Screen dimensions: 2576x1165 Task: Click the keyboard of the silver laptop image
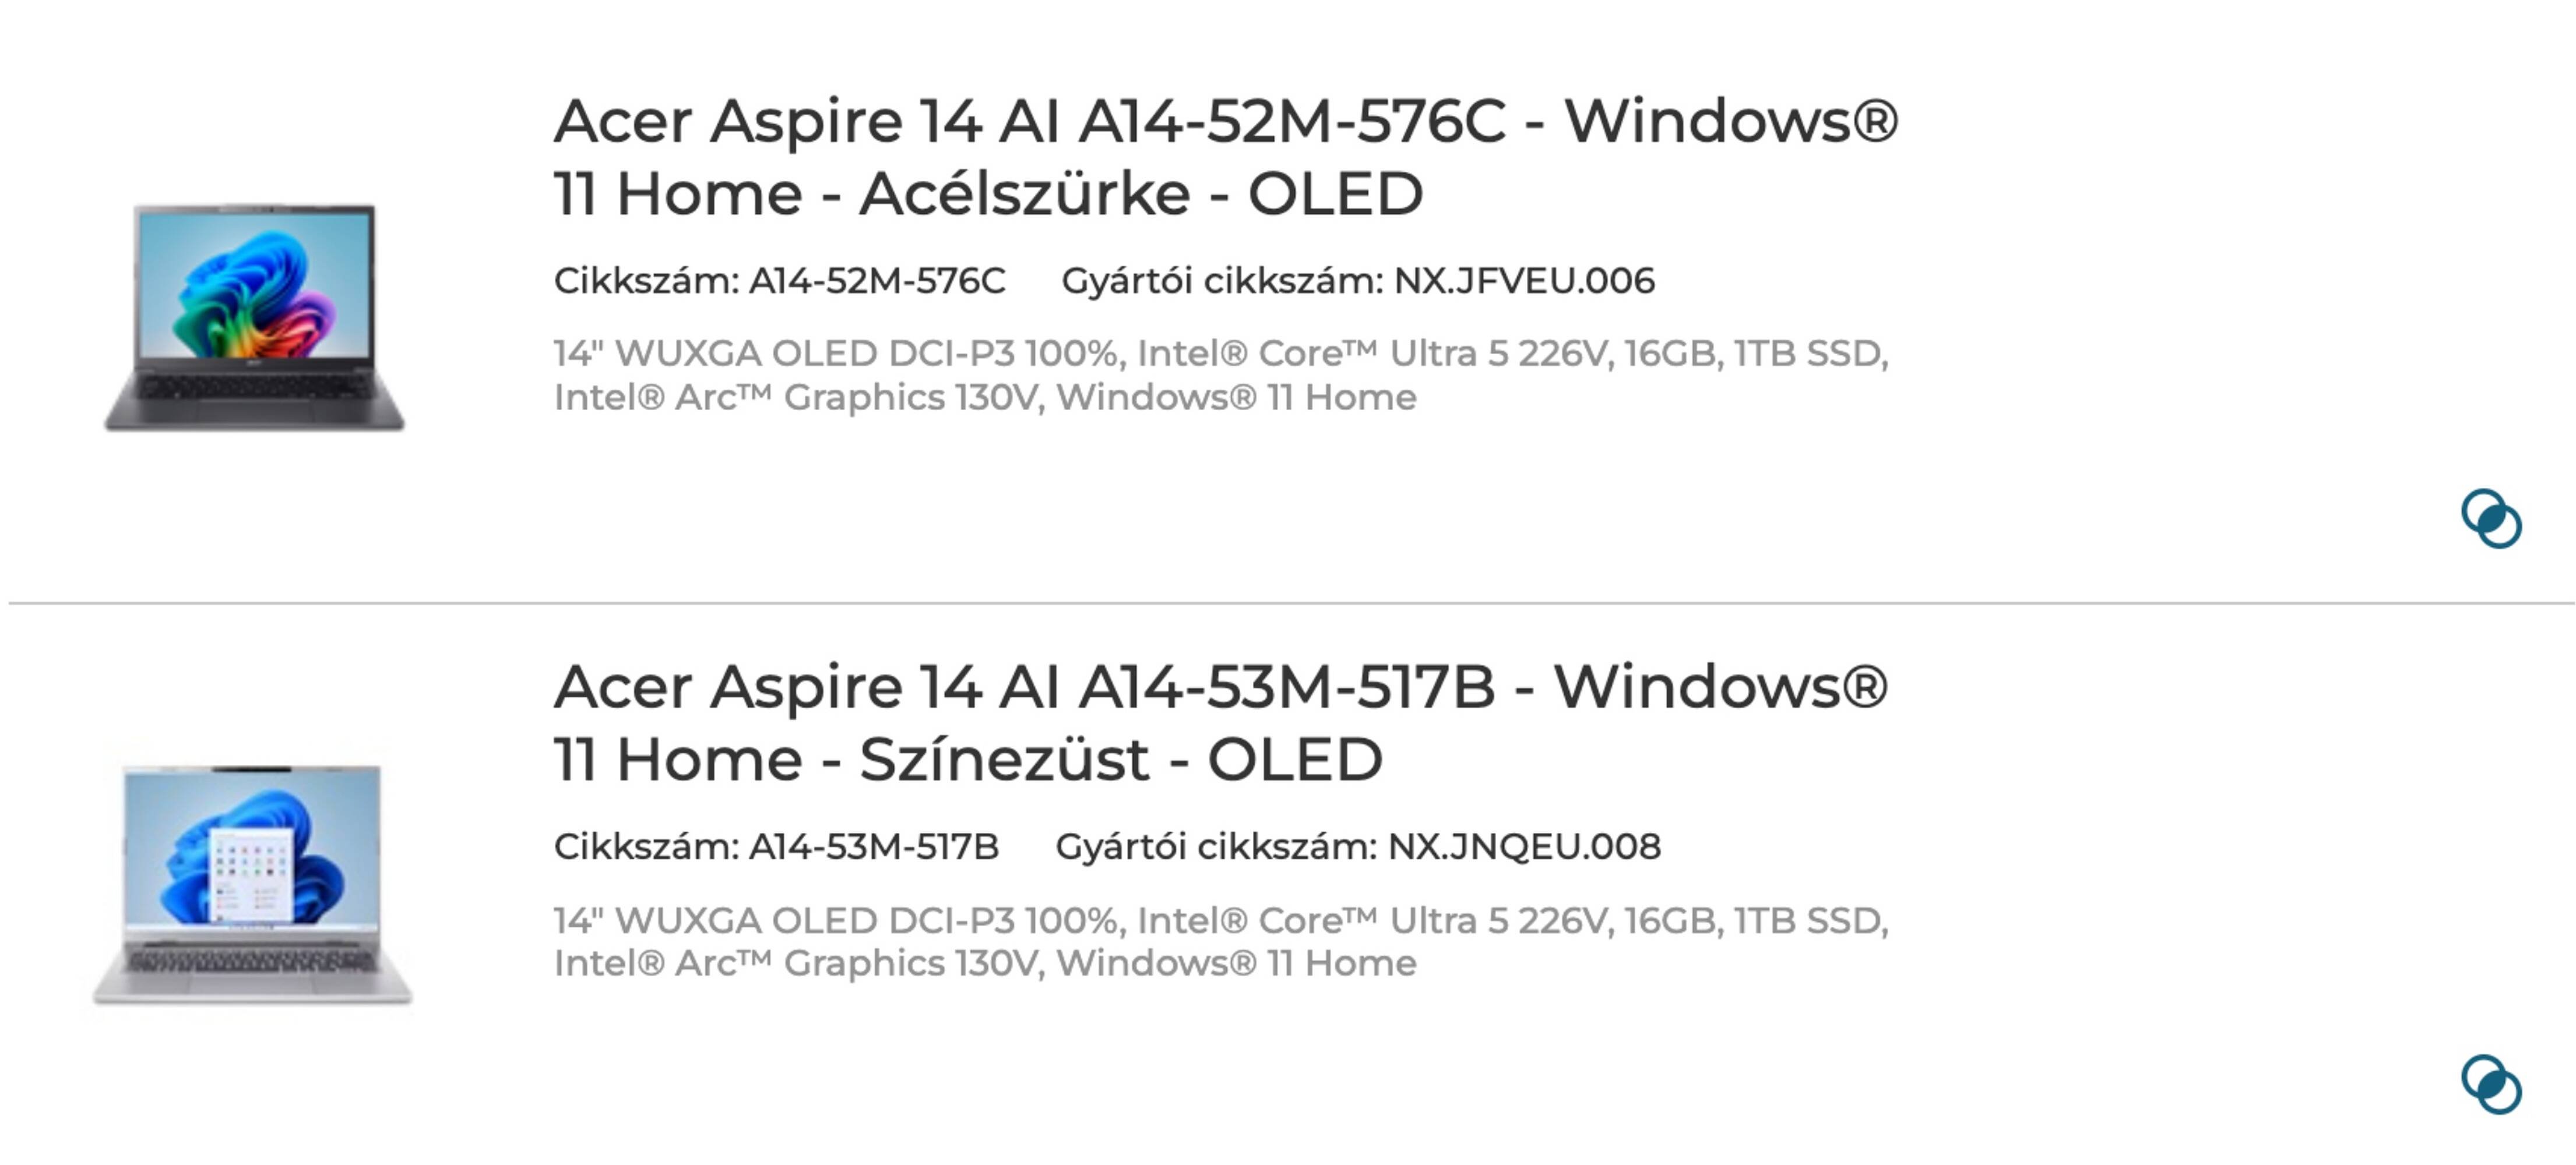252,961
